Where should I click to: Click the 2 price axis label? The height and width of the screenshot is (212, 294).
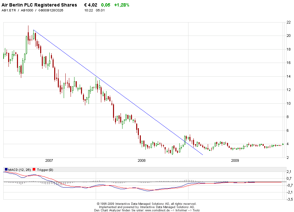(287, 158)
